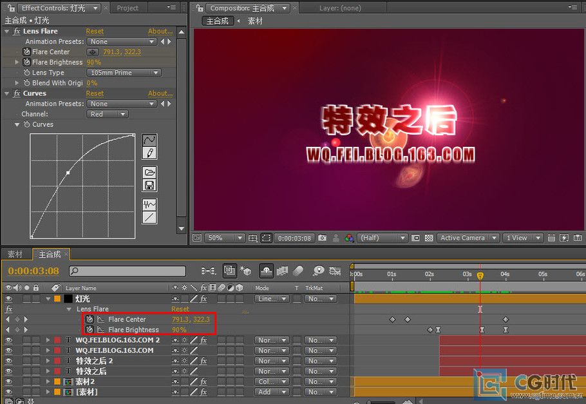586x404 pixels.
Task: Click the brainstorm icon in the timeline
Action: click(318, 271)
